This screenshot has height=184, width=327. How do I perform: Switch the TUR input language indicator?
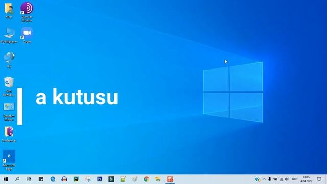click(294, 179)
